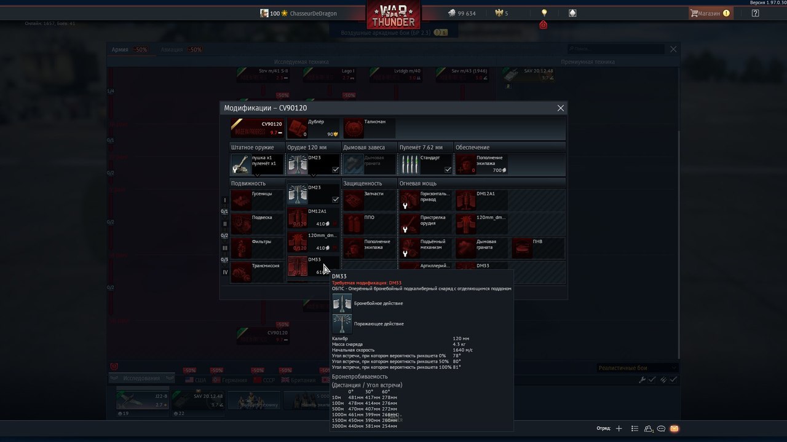Select Lvtdgb m/40 in research tree
This screenshot has height=442, width=787.
point(395,75)
